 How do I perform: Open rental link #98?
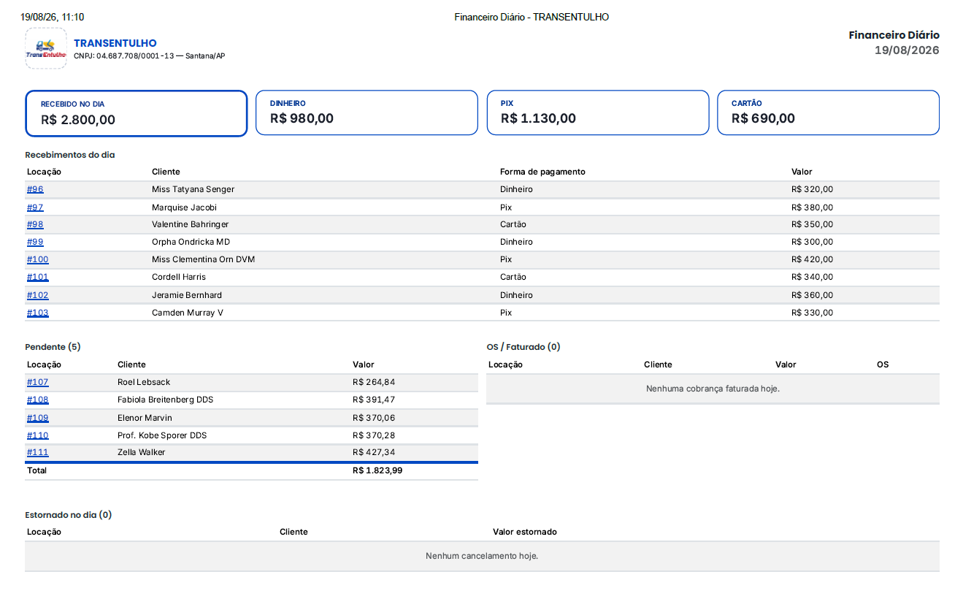tap(35, 224)
